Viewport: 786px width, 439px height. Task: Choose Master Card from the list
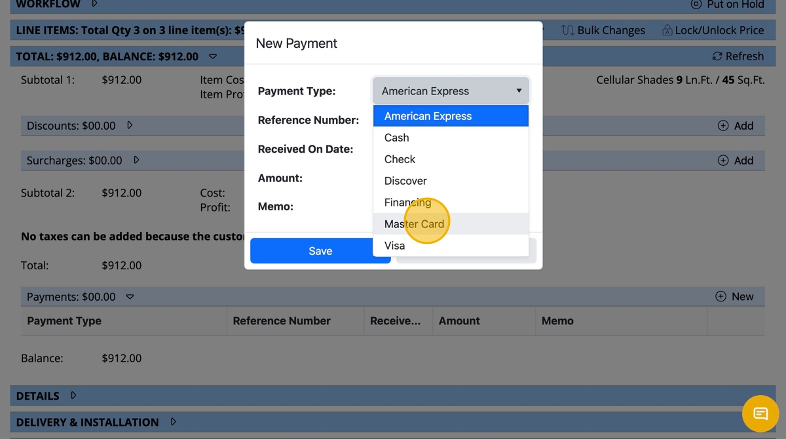point(451,224)
